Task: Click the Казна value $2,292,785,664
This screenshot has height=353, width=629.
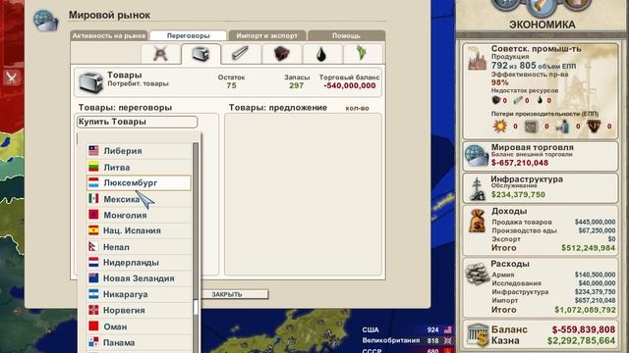Action: click(581, 341)
